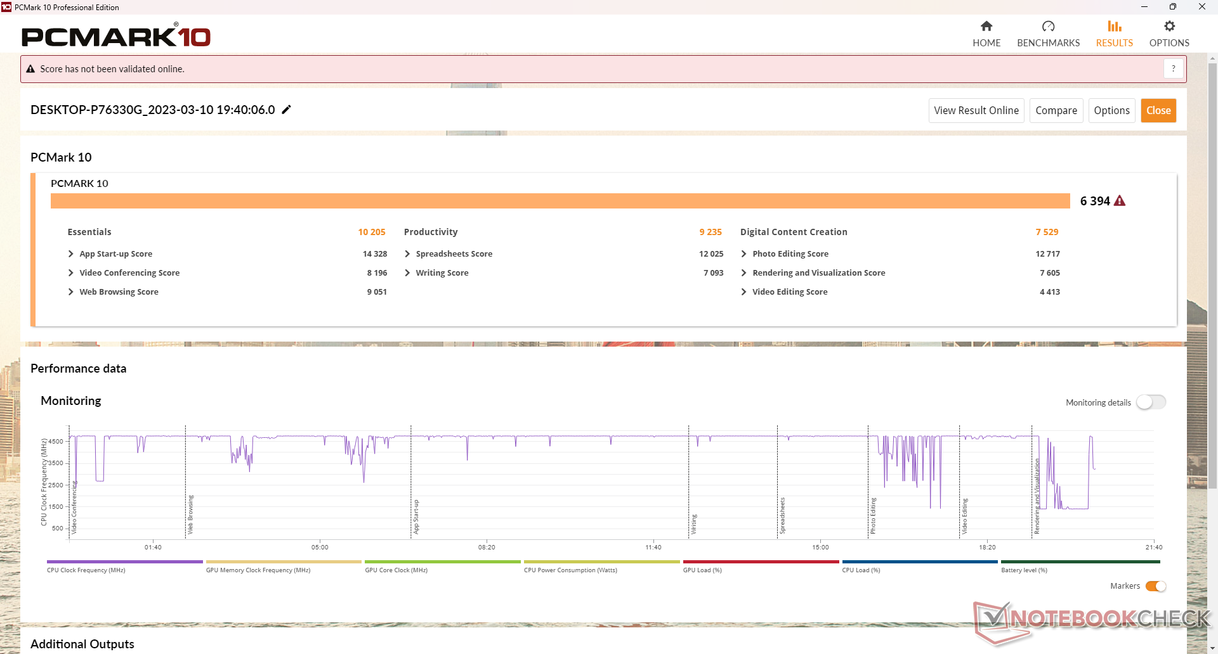
Task: Click the warning triangle beside score 6 394
Action: 1120,201
